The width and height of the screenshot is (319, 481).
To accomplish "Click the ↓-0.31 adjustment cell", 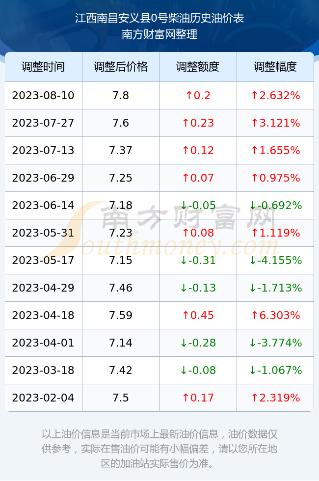I will (x=198, y=261).
